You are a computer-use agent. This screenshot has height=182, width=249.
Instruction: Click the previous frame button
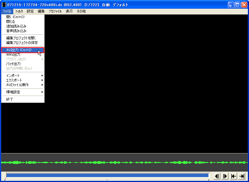[x=217, y=176]
